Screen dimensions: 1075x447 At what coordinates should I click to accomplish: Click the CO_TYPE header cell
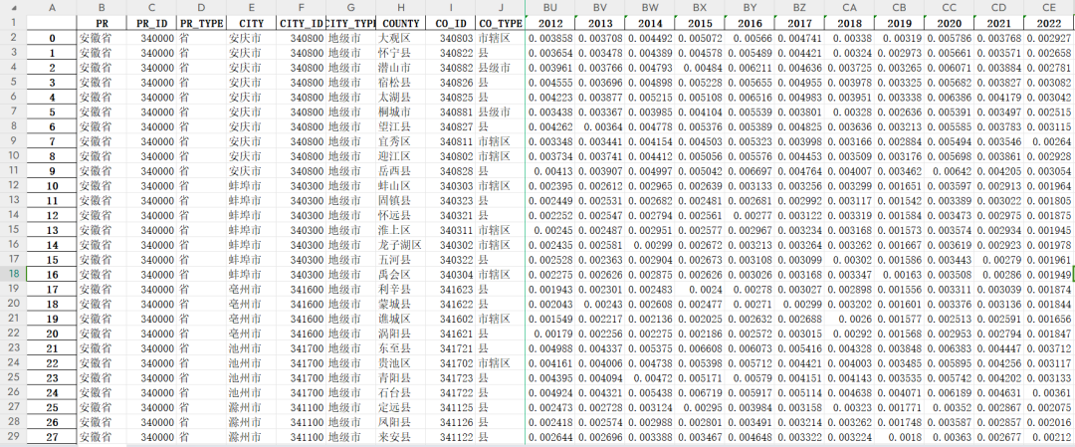click(501, 23)
